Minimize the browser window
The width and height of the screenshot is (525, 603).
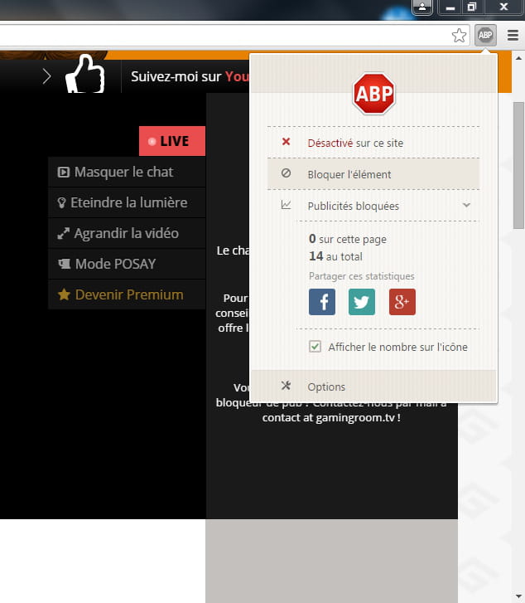pyautogui.click(x=450, y=7)
